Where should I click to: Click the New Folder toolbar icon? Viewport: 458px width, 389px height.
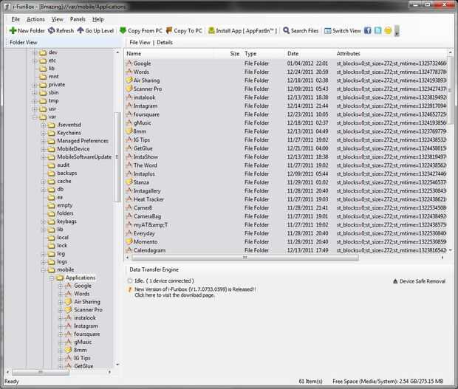13,31
